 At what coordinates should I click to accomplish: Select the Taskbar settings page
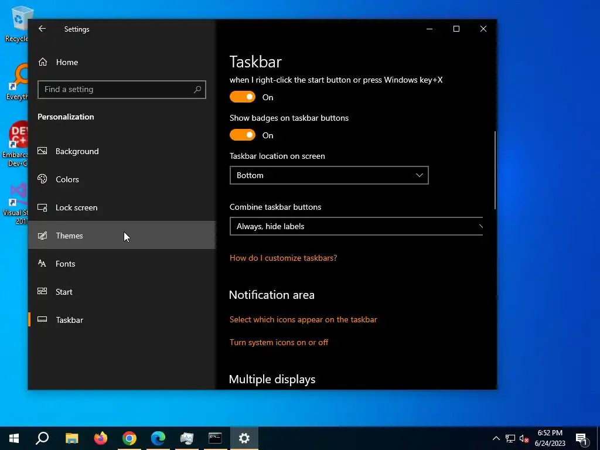tap(122, 320)
